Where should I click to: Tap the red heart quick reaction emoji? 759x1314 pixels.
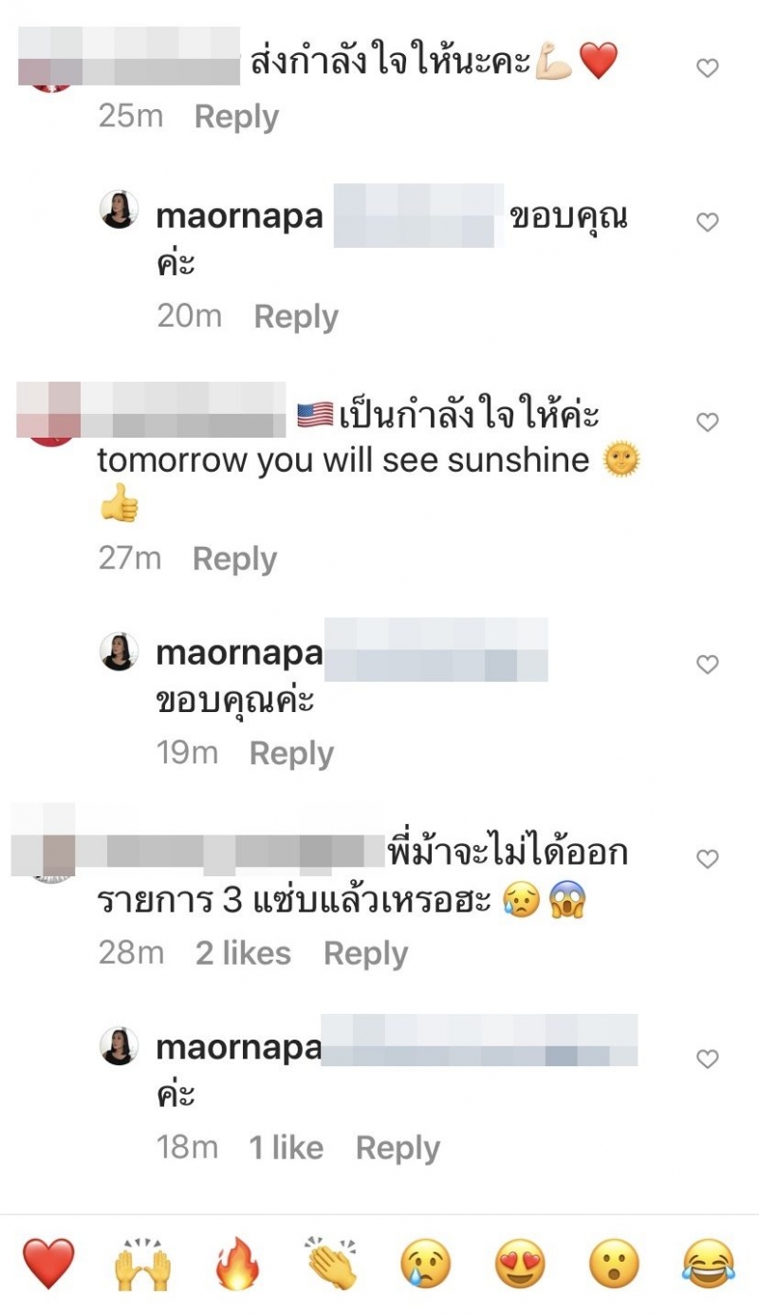pos(47,1265)
